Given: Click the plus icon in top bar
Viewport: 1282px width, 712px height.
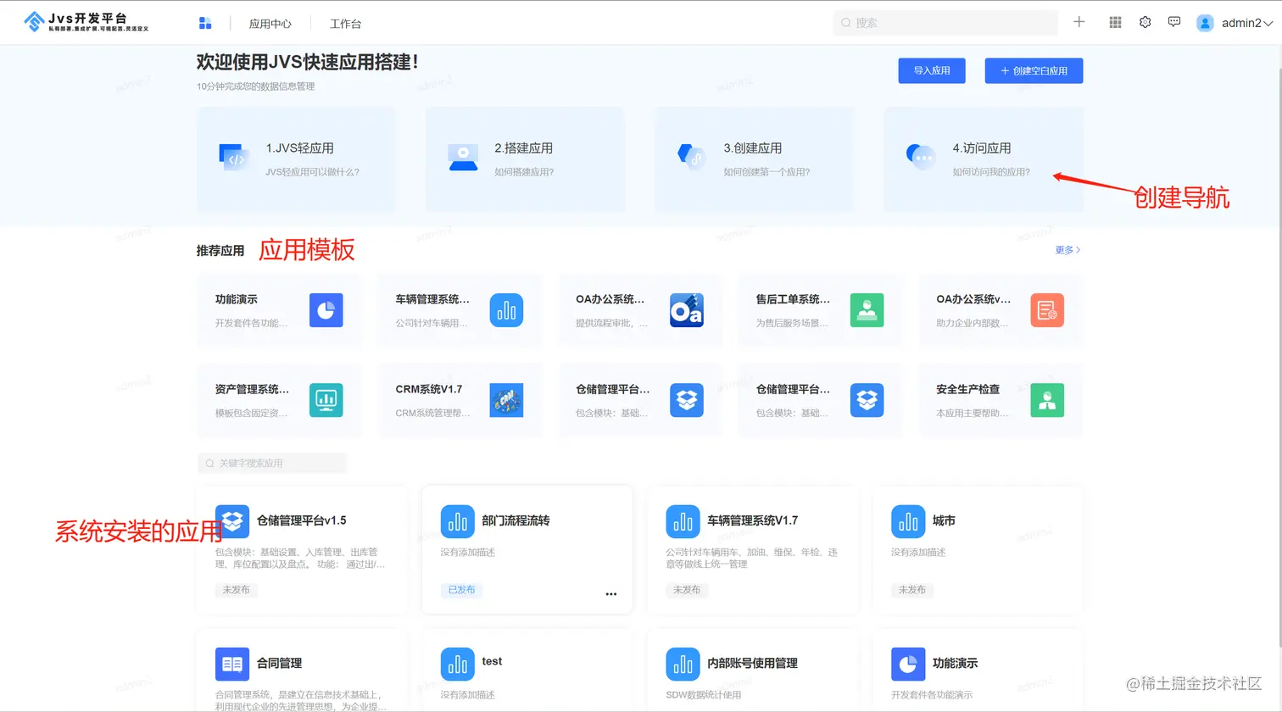Looking at the screenshot, I should point(1079,22).
